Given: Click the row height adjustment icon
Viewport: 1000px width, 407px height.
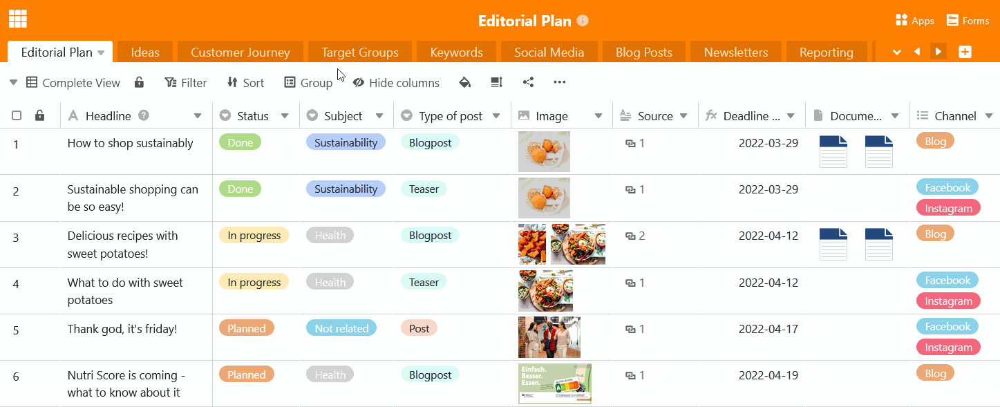Looking at the screenshot, I should [496, 82].
